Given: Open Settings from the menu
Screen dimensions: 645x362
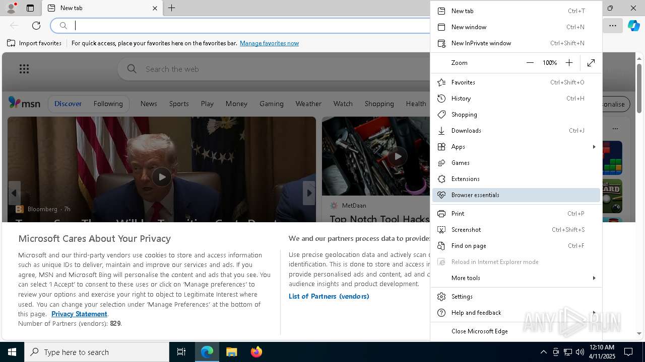Looking at the screenshot, I should point(516,296).
